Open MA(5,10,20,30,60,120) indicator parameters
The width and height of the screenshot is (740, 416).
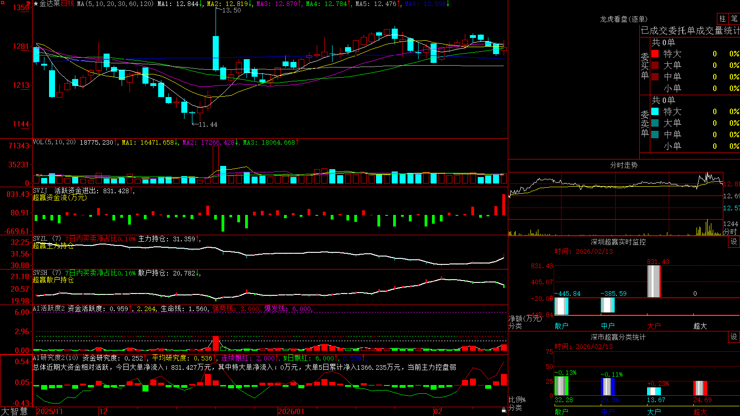[x=115, y=4]
